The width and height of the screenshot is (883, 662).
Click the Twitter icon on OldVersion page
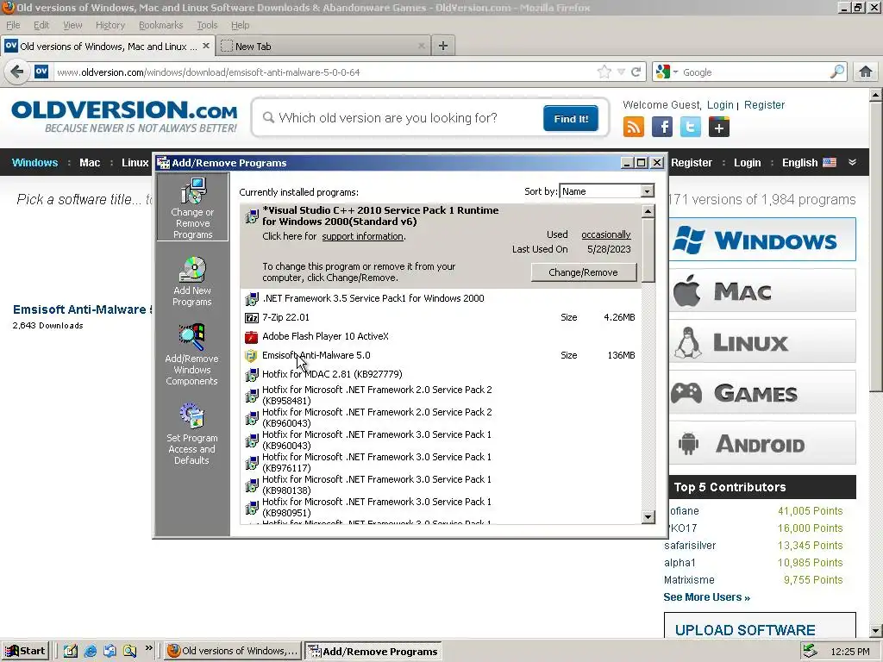tap(691, 127)
